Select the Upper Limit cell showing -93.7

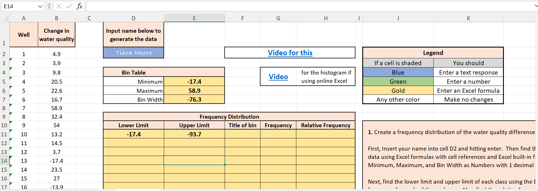194,134
